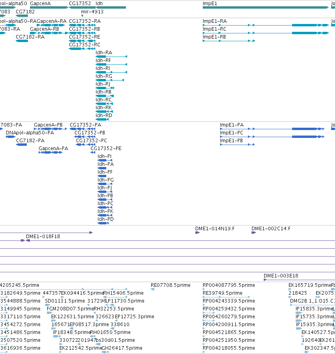Click transcript Idh-RG
335x354 pixels.
104,76
